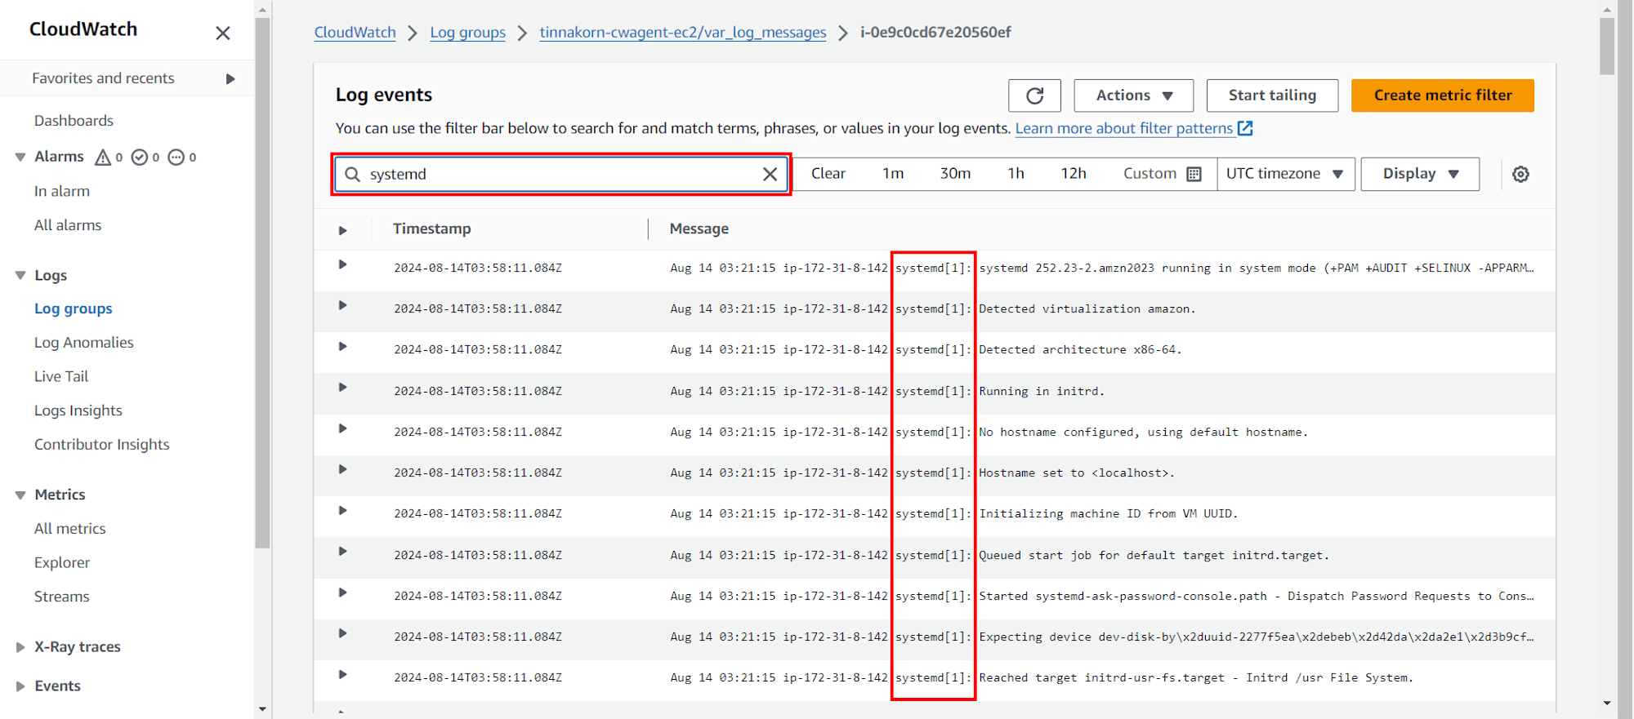This screenshot has height=719, width=1634.
Task: Open CloudWatch breadcrumb link
Action: pos(355,33)
